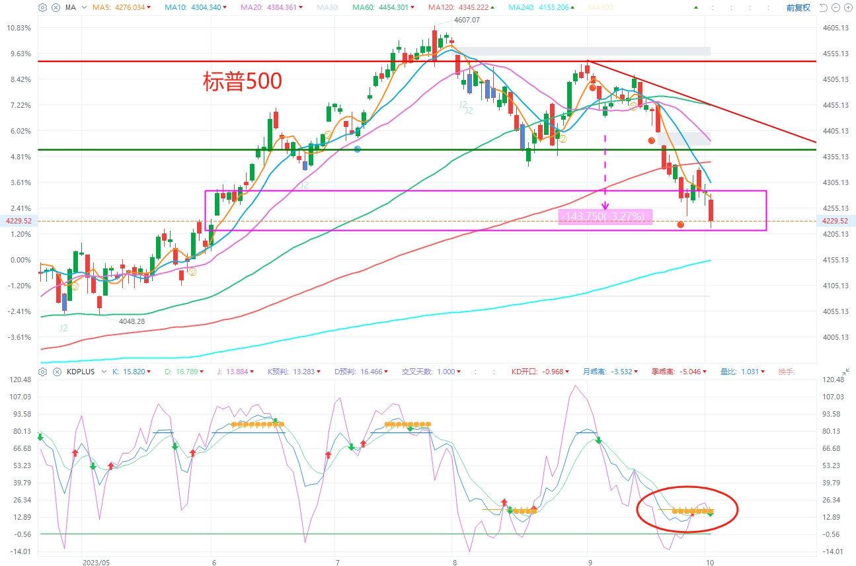The image size is (856, 566).
Task: Open 交叉天数 value dropdown
Action: point(459,372)
